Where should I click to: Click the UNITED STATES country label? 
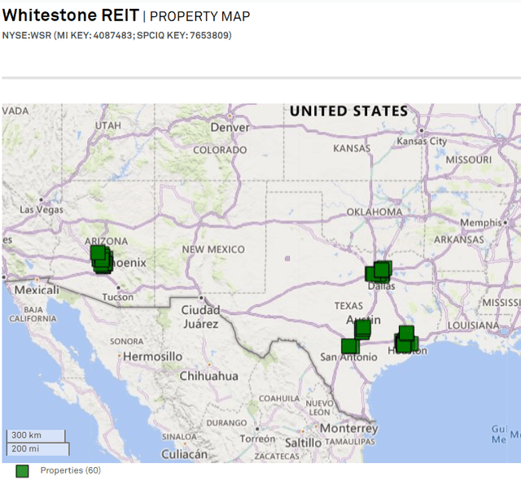tap(348, 111)
